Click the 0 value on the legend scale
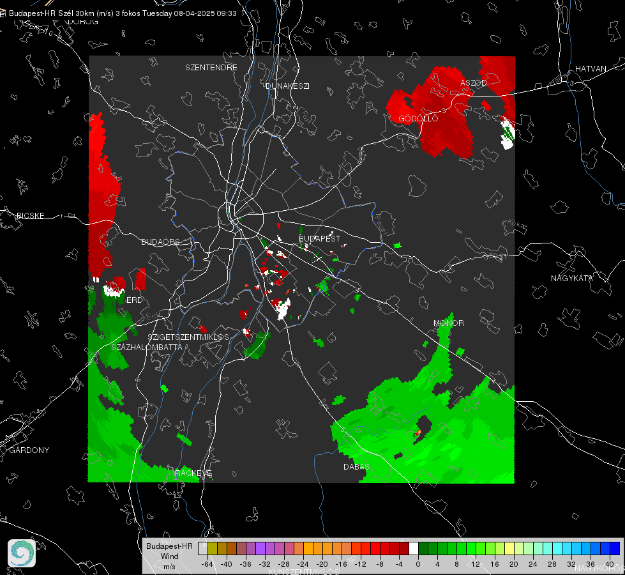625x575 pixels. coord(418,564)
